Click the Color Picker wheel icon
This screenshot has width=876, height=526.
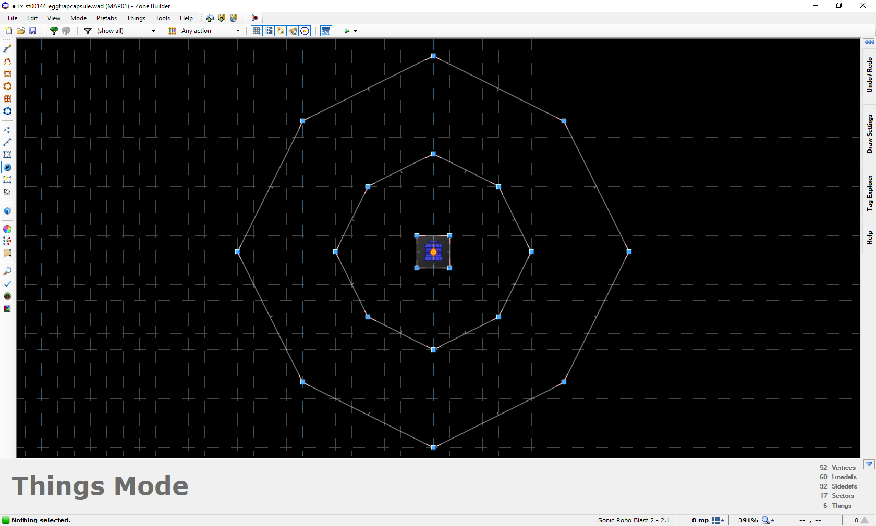7,229
